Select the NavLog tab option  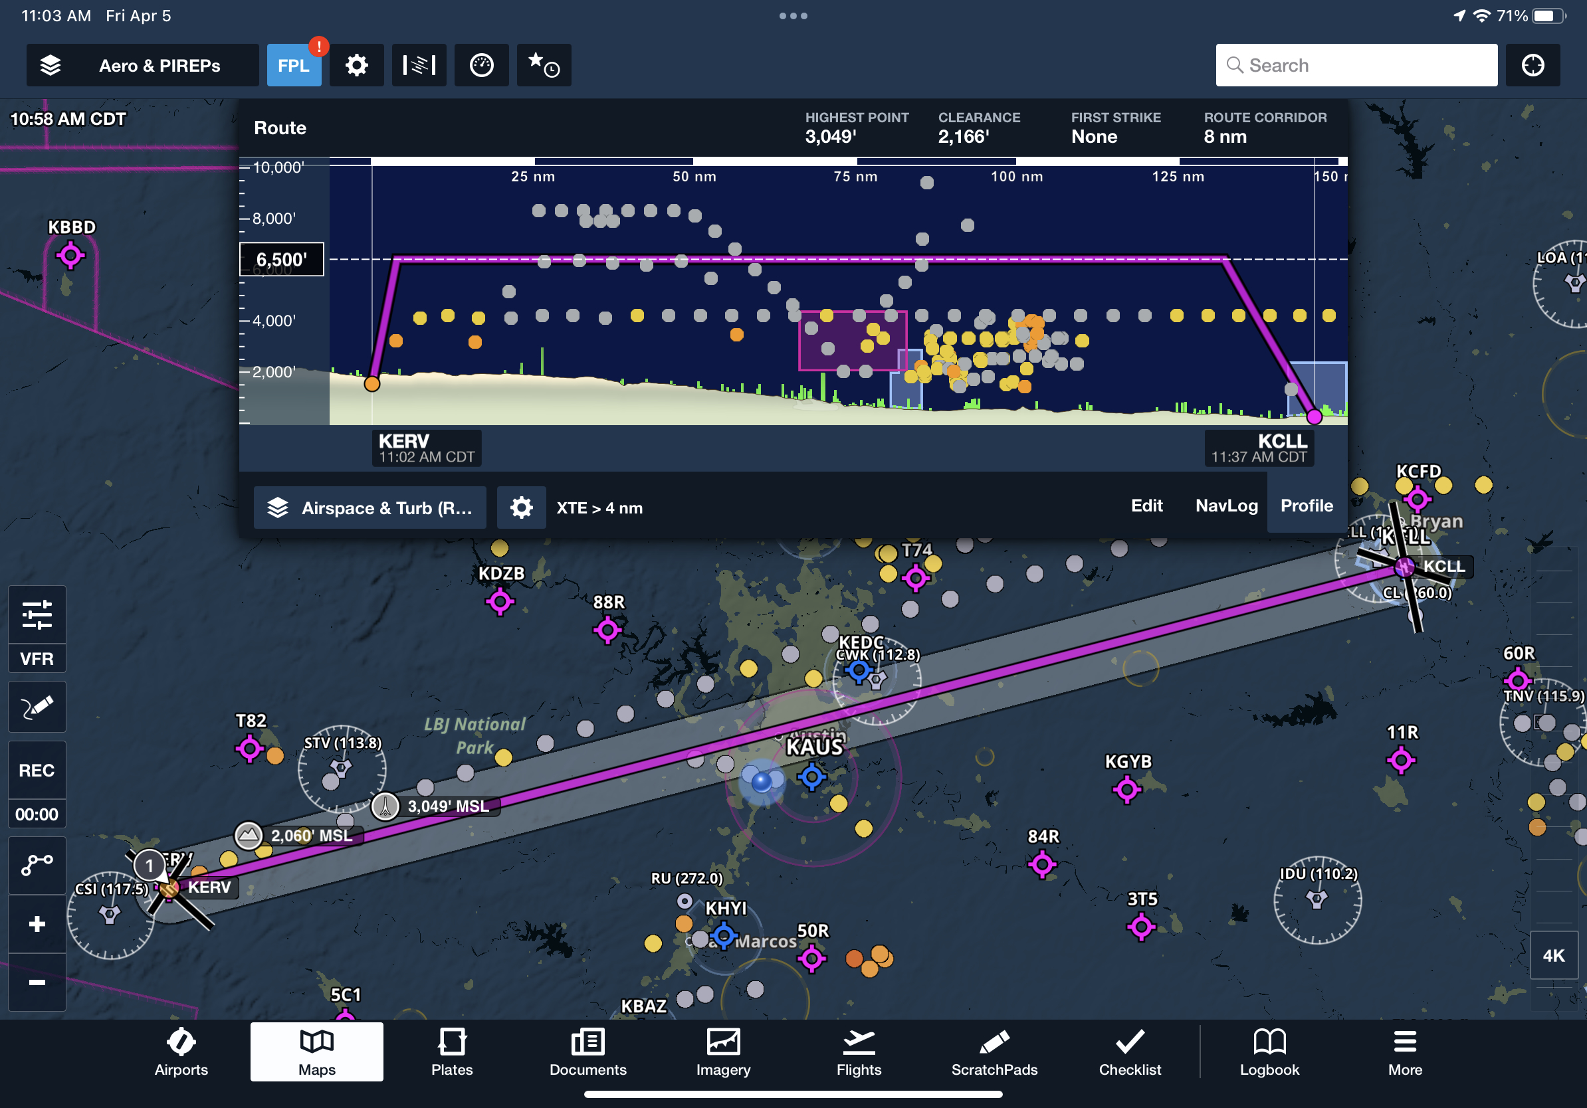pos(1226,506)
